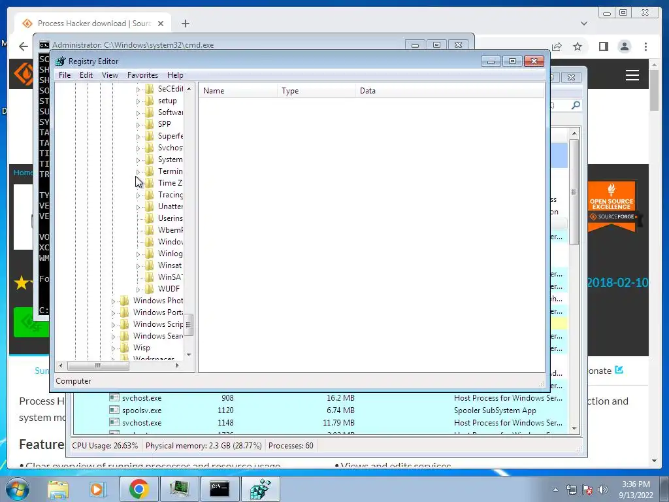This screenshot has height=502, width=669.
Task: Open the Help menu in Registry Editor
Action: pyautogui.click(x=175, y=75)
